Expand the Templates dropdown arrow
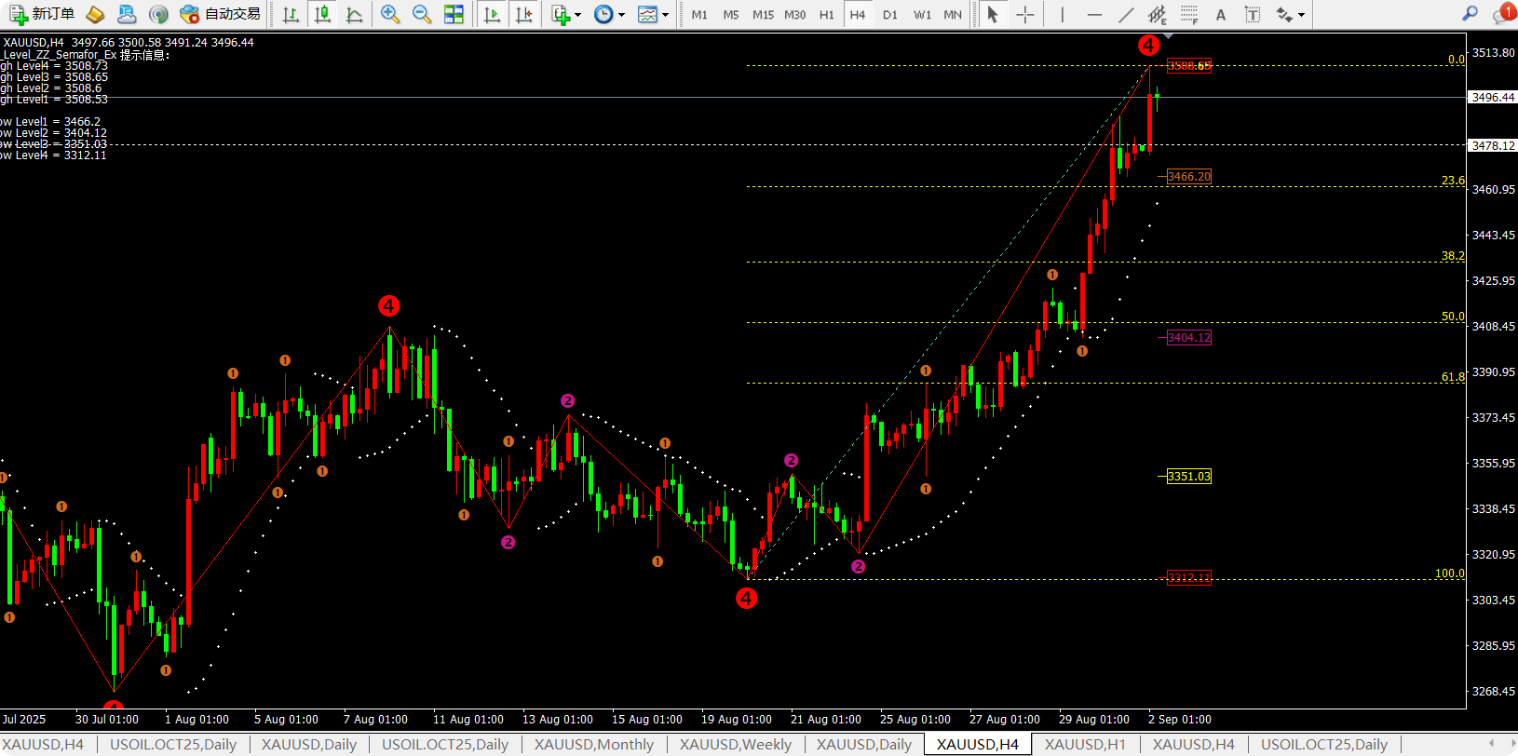The image size is (1518, 756). pyautogui.click(x=665, y=15)
